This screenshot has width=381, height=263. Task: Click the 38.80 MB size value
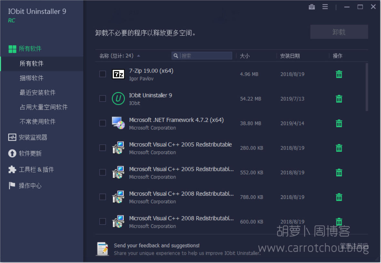[251, 123]
